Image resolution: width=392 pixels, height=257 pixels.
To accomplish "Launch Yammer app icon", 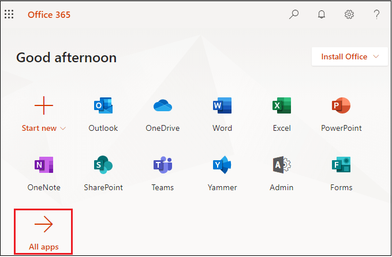I will tap(222, 165).
